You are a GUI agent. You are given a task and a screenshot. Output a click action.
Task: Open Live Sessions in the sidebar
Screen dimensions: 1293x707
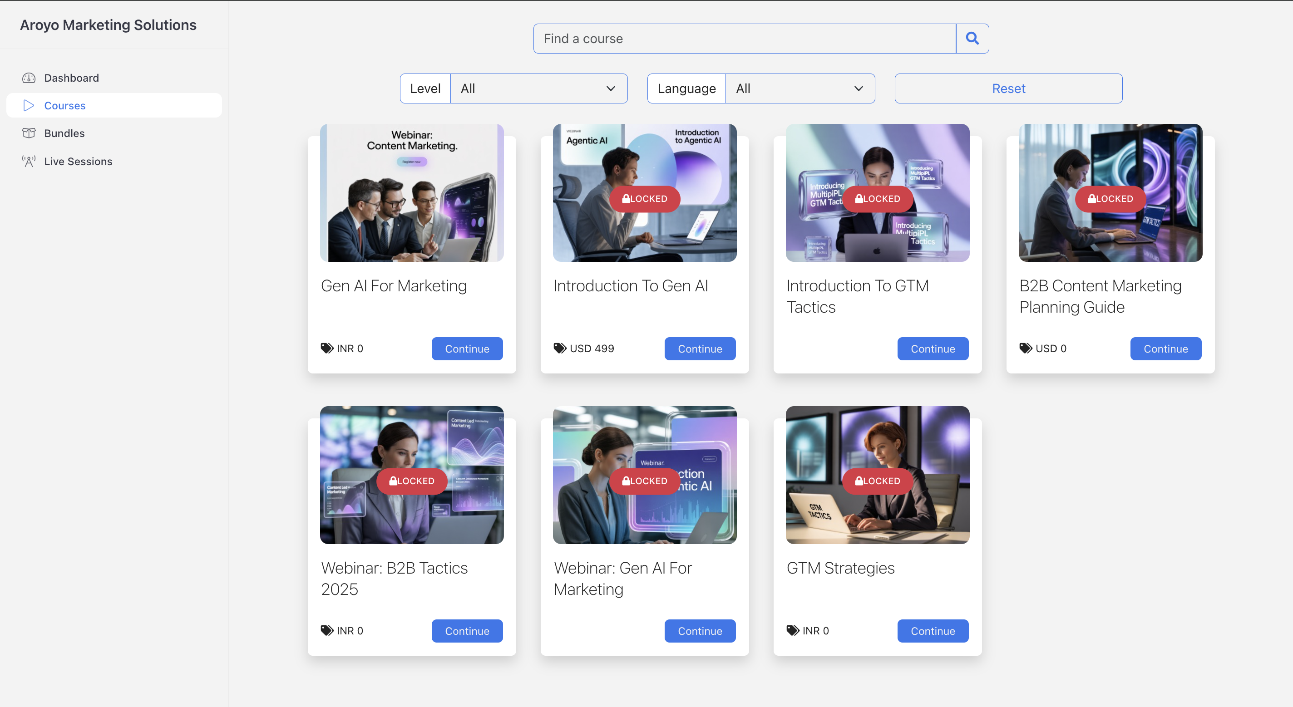point(114,161)
